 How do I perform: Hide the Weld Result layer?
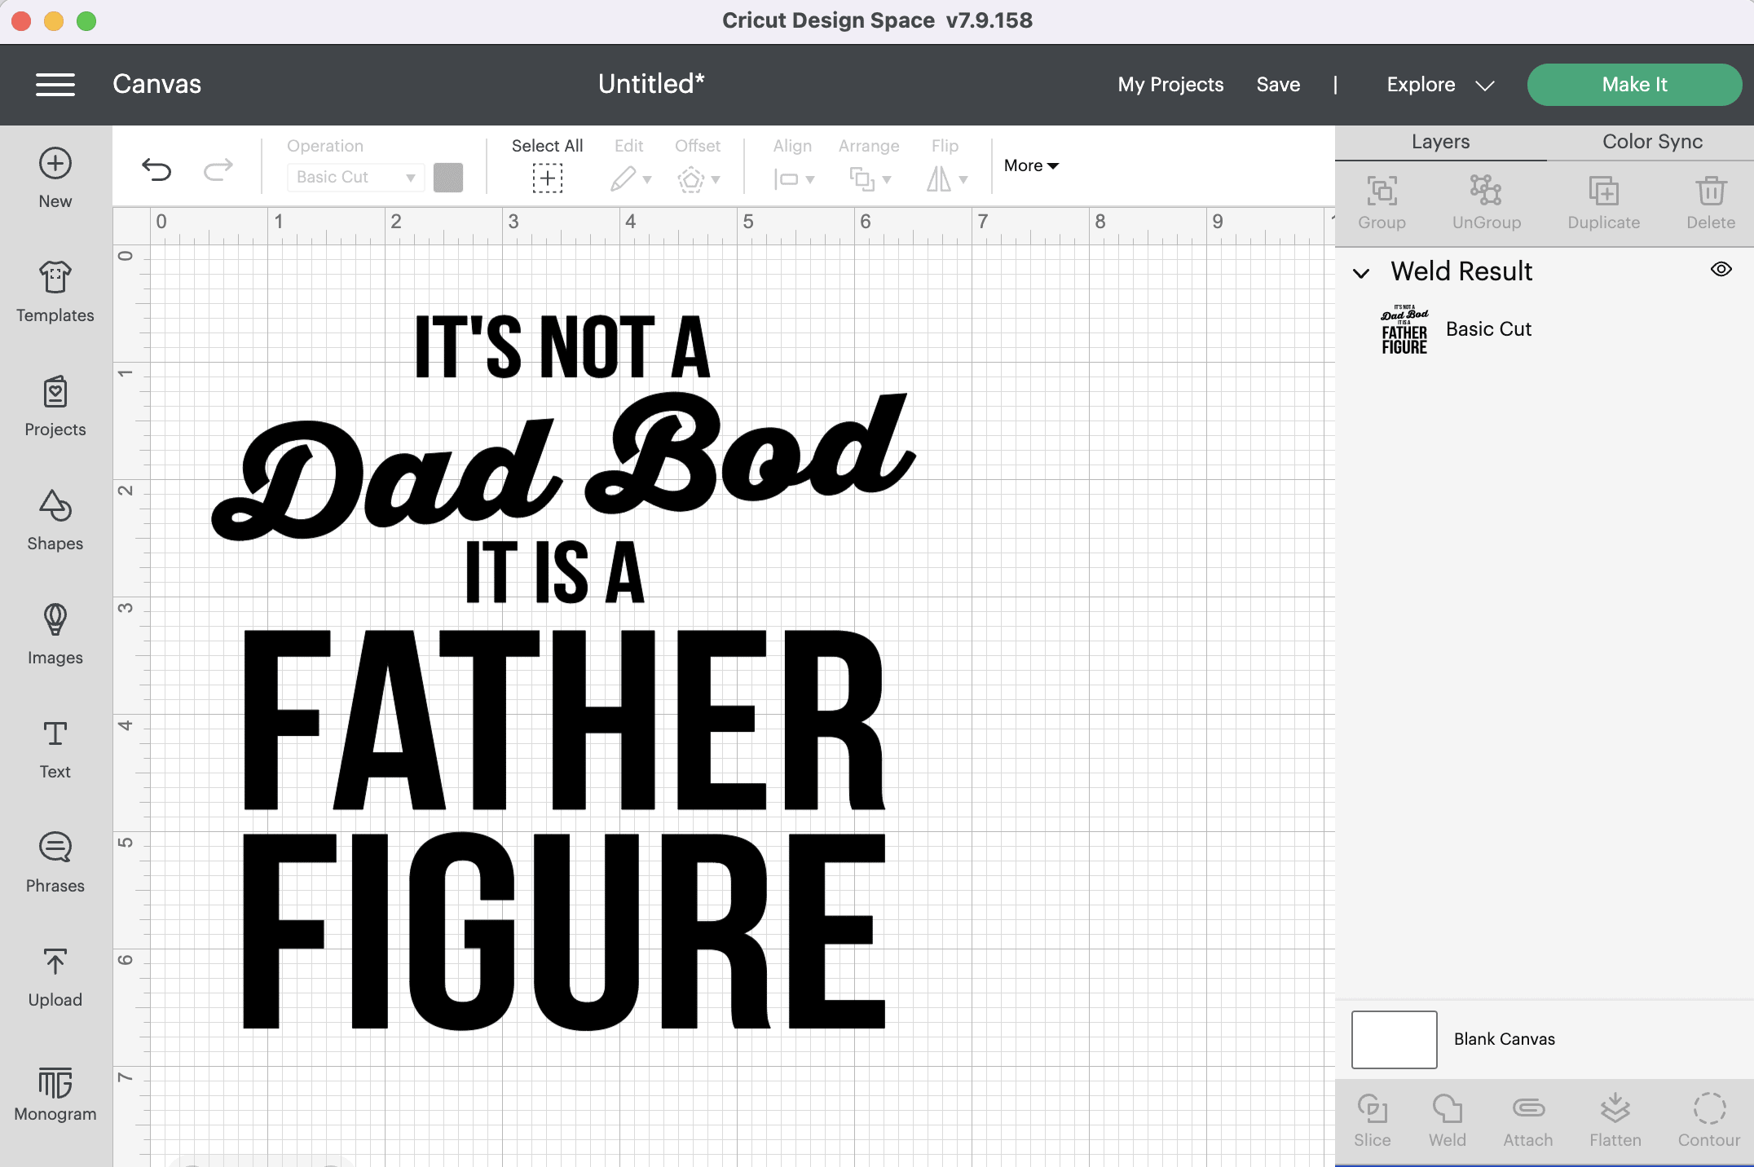1721,269
